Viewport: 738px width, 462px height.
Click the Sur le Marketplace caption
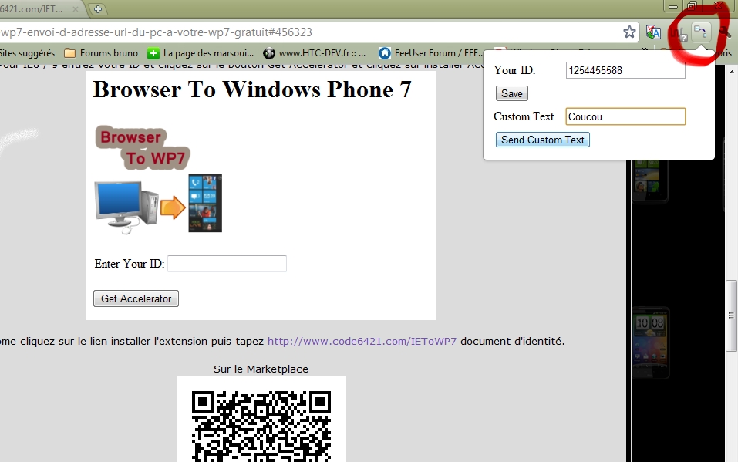click(261, 369)
